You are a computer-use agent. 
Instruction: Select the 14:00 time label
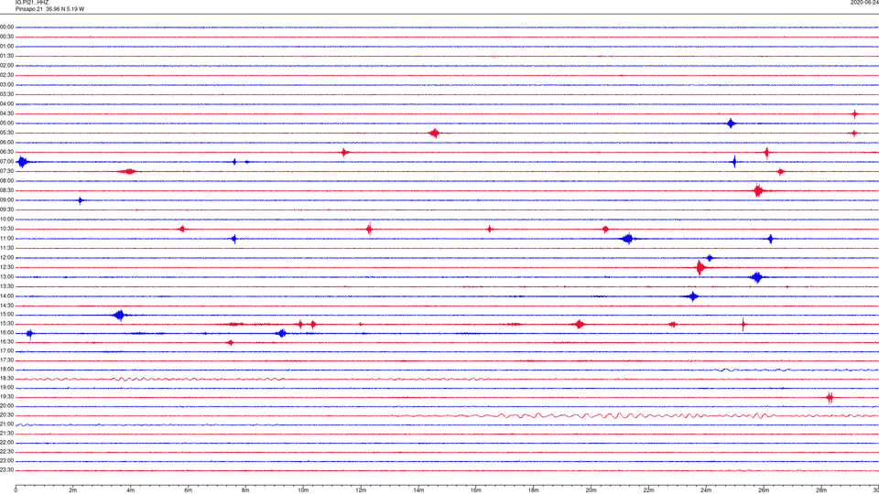pyautogui.click(x=6, y=295)
